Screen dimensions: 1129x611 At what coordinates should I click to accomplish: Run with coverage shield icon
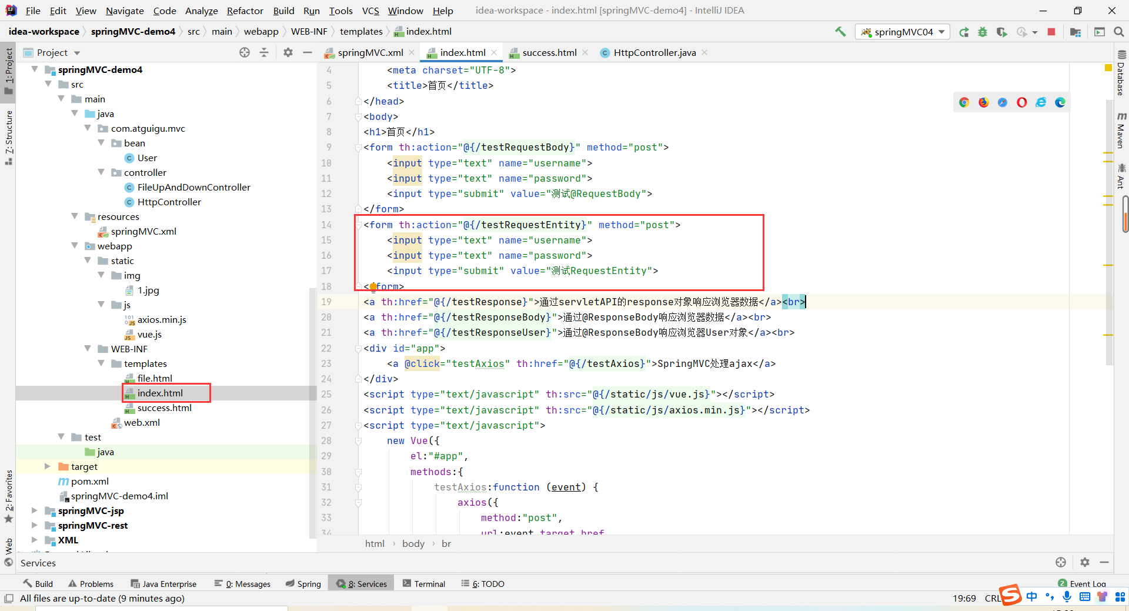(x=1001, y=32)
